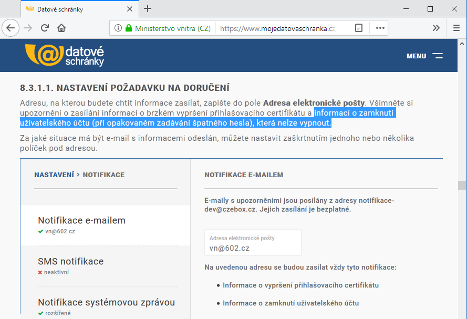Select Notifikace e-mailem menu item

coord(106,225)
